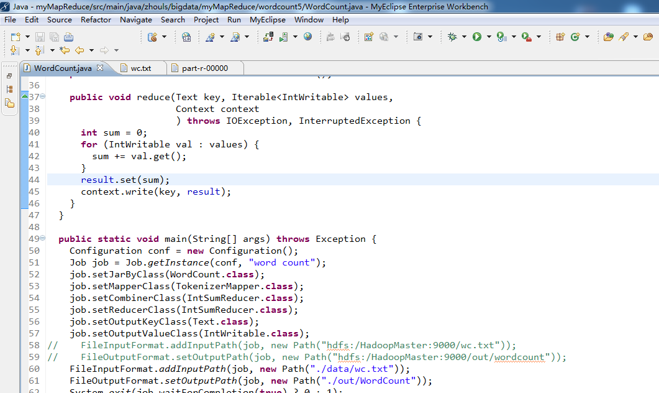Click the Next Annotation down arrow icon

click(15, 50)
